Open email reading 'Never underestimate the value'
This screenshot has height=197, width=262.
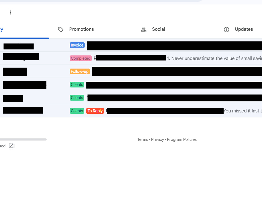coord(131,58)
